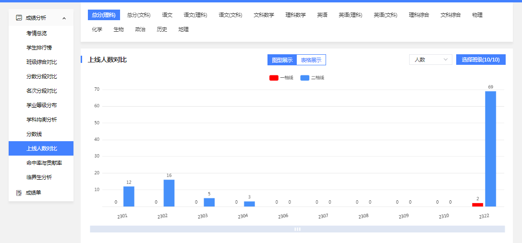522x243 pixels.
Task: Select the 政治 subject tab
Action: coord(140,30)
